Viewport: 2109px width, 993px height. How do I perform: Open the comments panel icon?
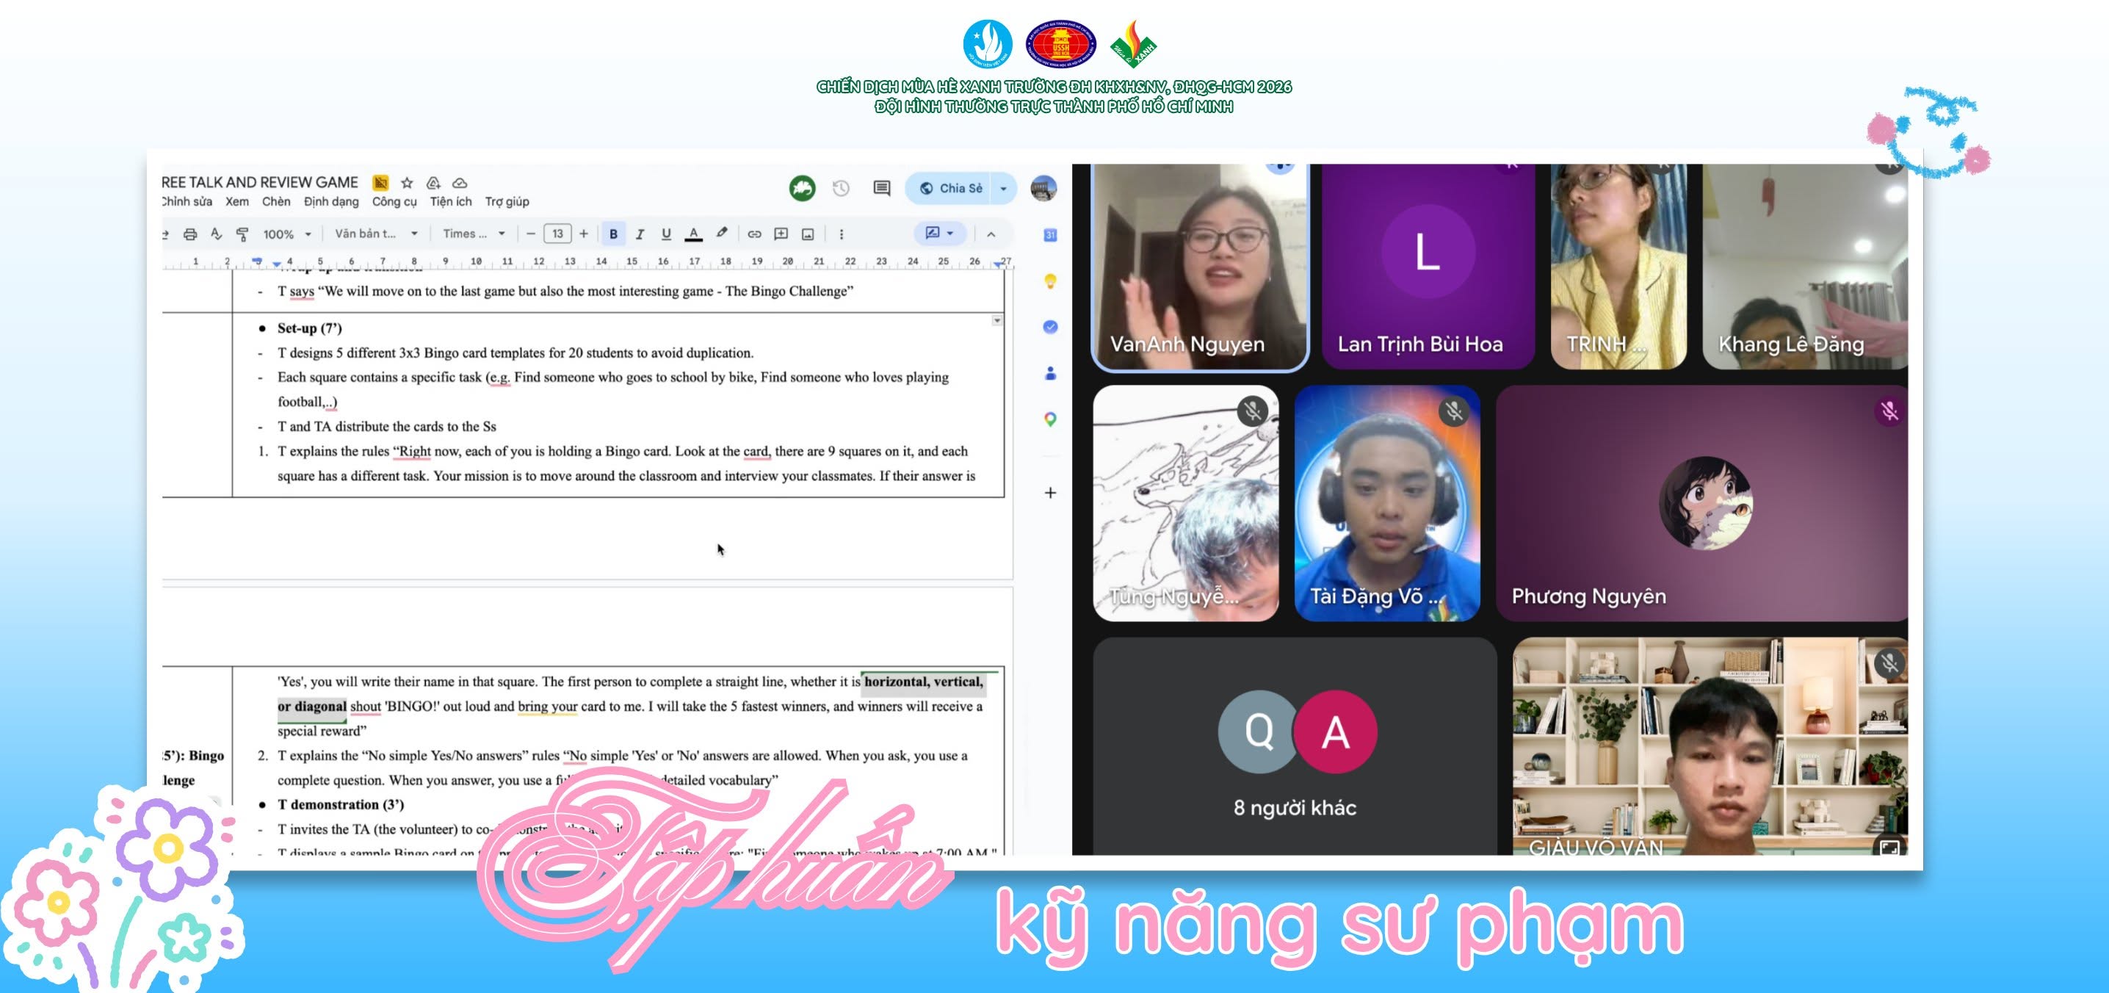tap(882, 188)
